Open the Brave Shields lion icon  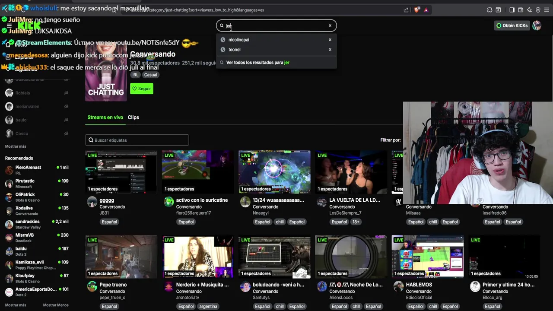point(417,10)
